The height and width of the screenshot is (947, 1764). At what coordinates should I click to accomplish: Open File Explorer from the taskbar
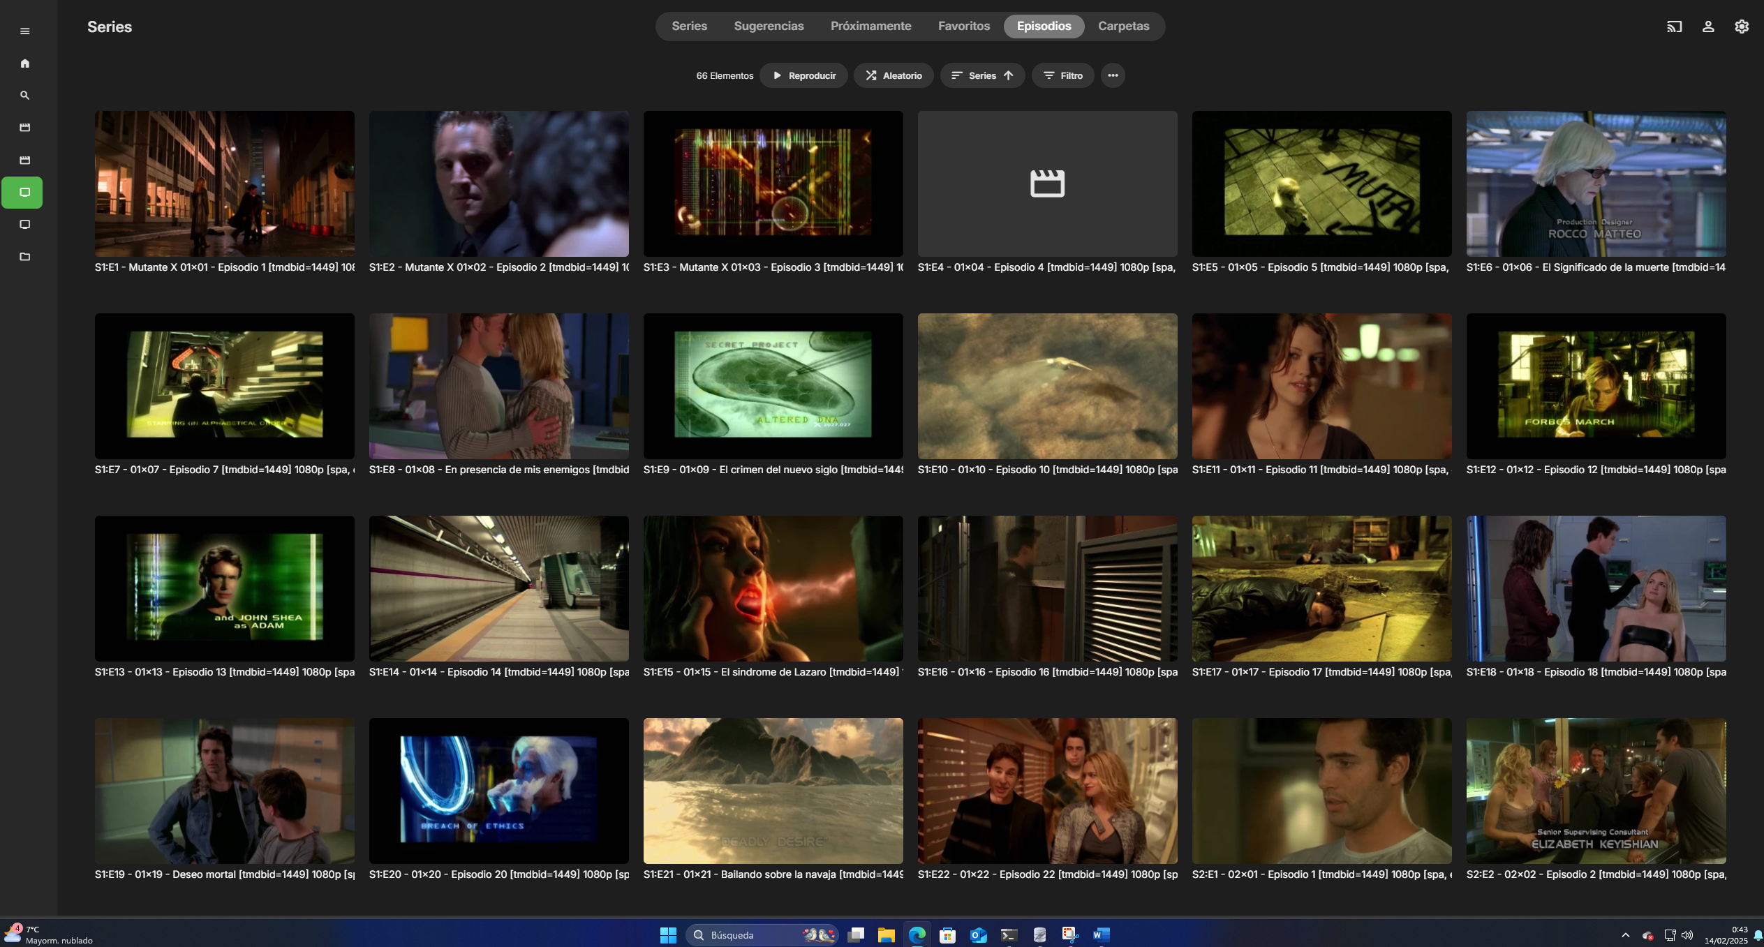tap(886, 935)
